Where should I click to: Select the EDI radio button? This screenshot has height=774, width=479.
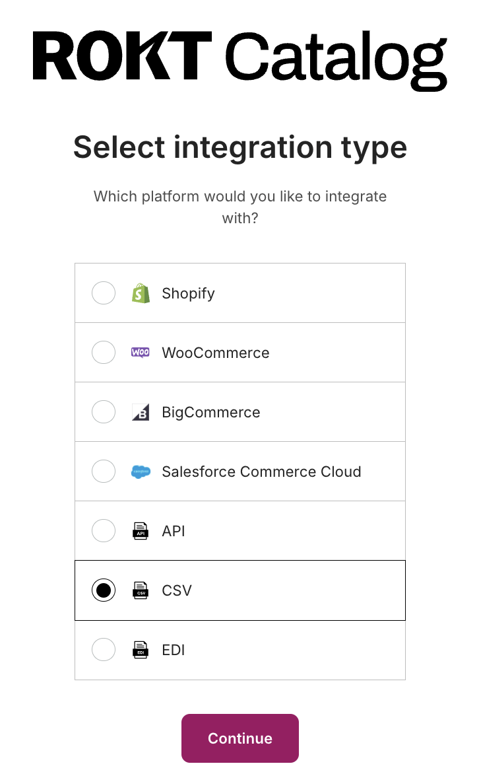(104, 650)
